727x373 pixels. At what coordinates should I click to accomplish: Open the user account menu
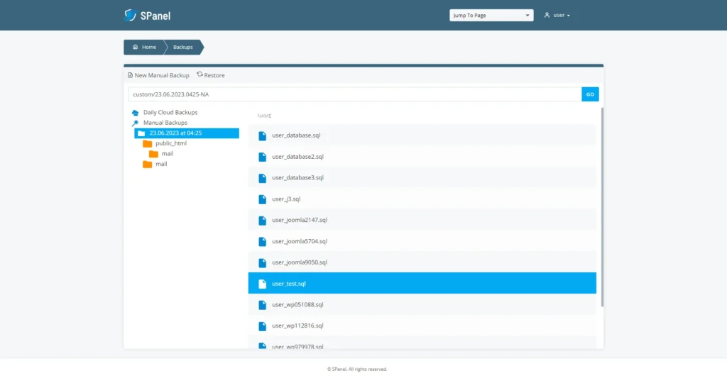557,16
